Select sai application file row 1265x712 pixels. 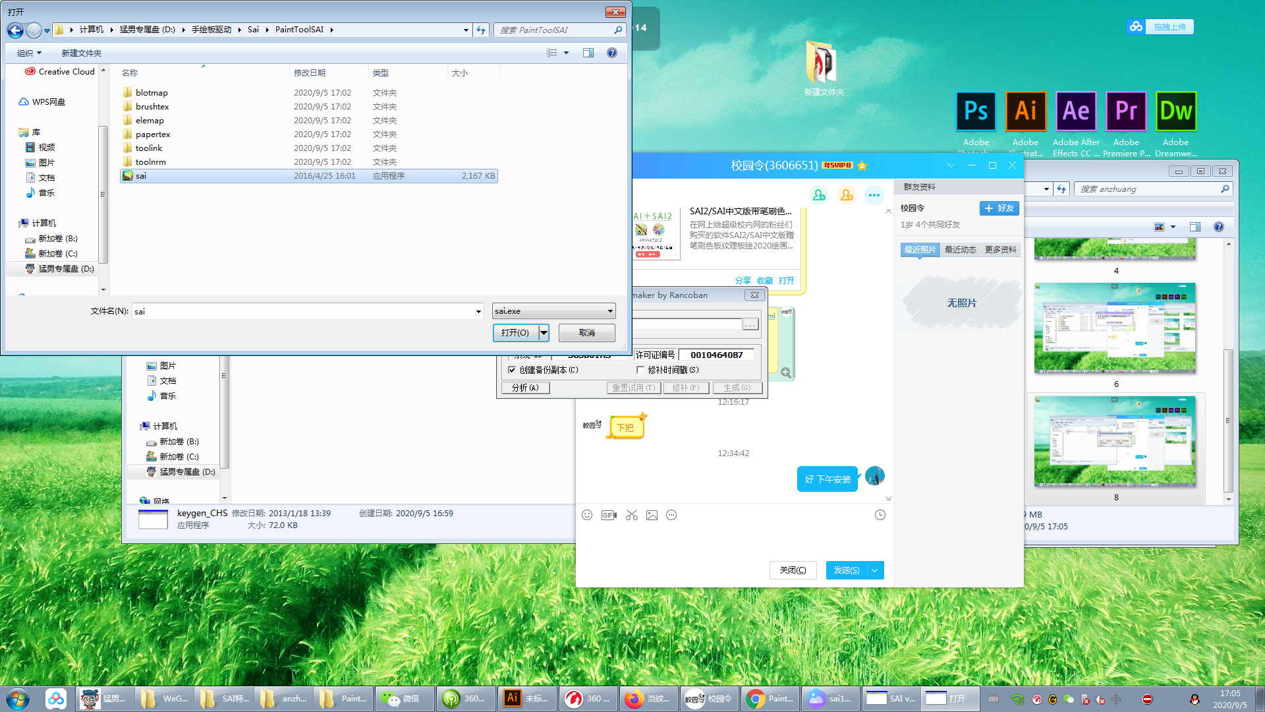tap(309, 176)
